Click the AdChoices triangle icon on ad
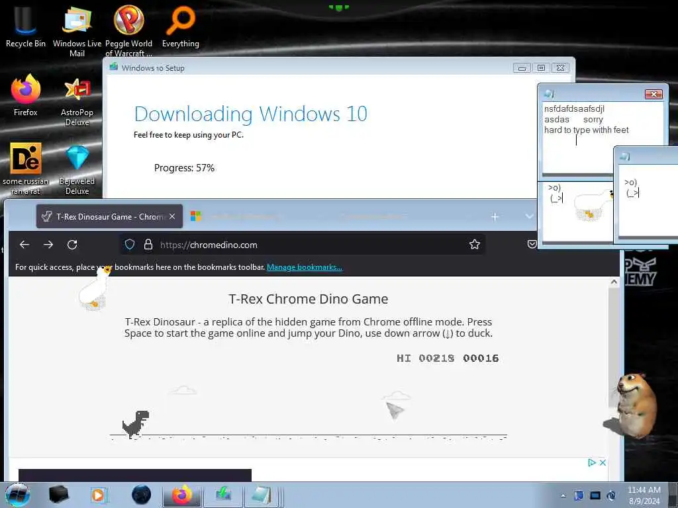Viewport: 678px width, 508px height. pos(592,462)
